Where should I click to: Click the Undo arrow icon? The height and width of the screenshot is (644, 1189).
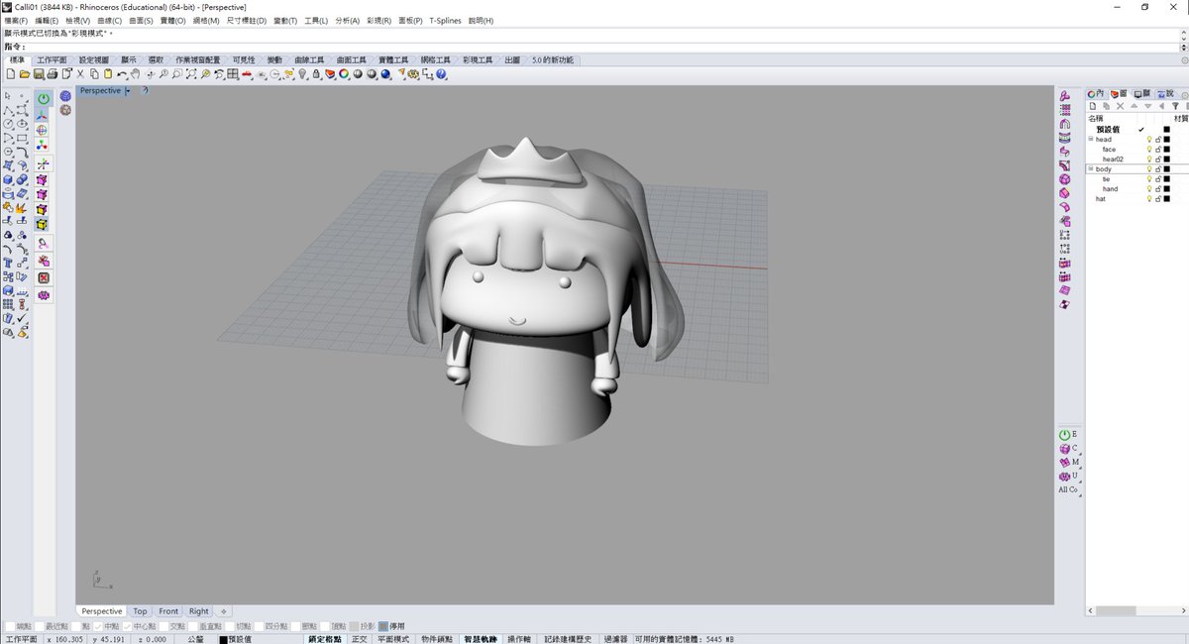(x=121, y=74)
